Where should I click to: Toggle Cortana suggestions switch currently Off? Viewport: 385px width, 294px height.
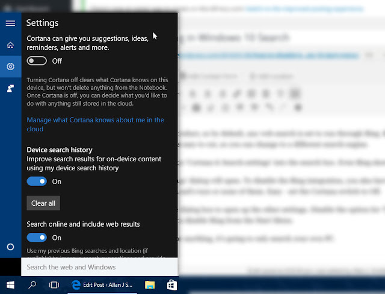37,61
